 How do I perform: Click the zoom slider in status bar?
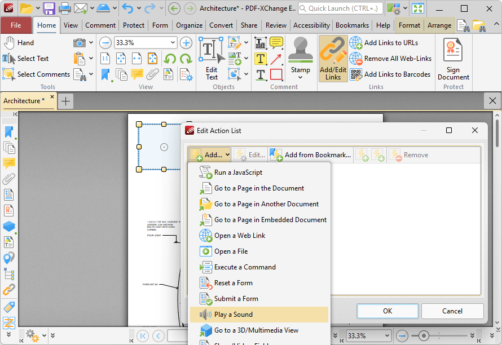pyautogui.click(x=424, y=336)
